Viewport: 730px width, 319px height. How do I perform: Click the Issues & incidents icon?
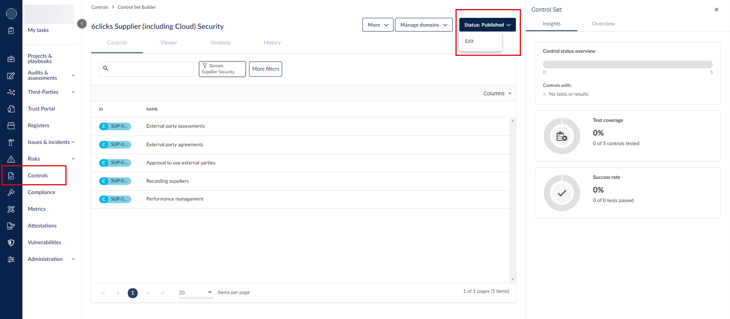[11, 142]
